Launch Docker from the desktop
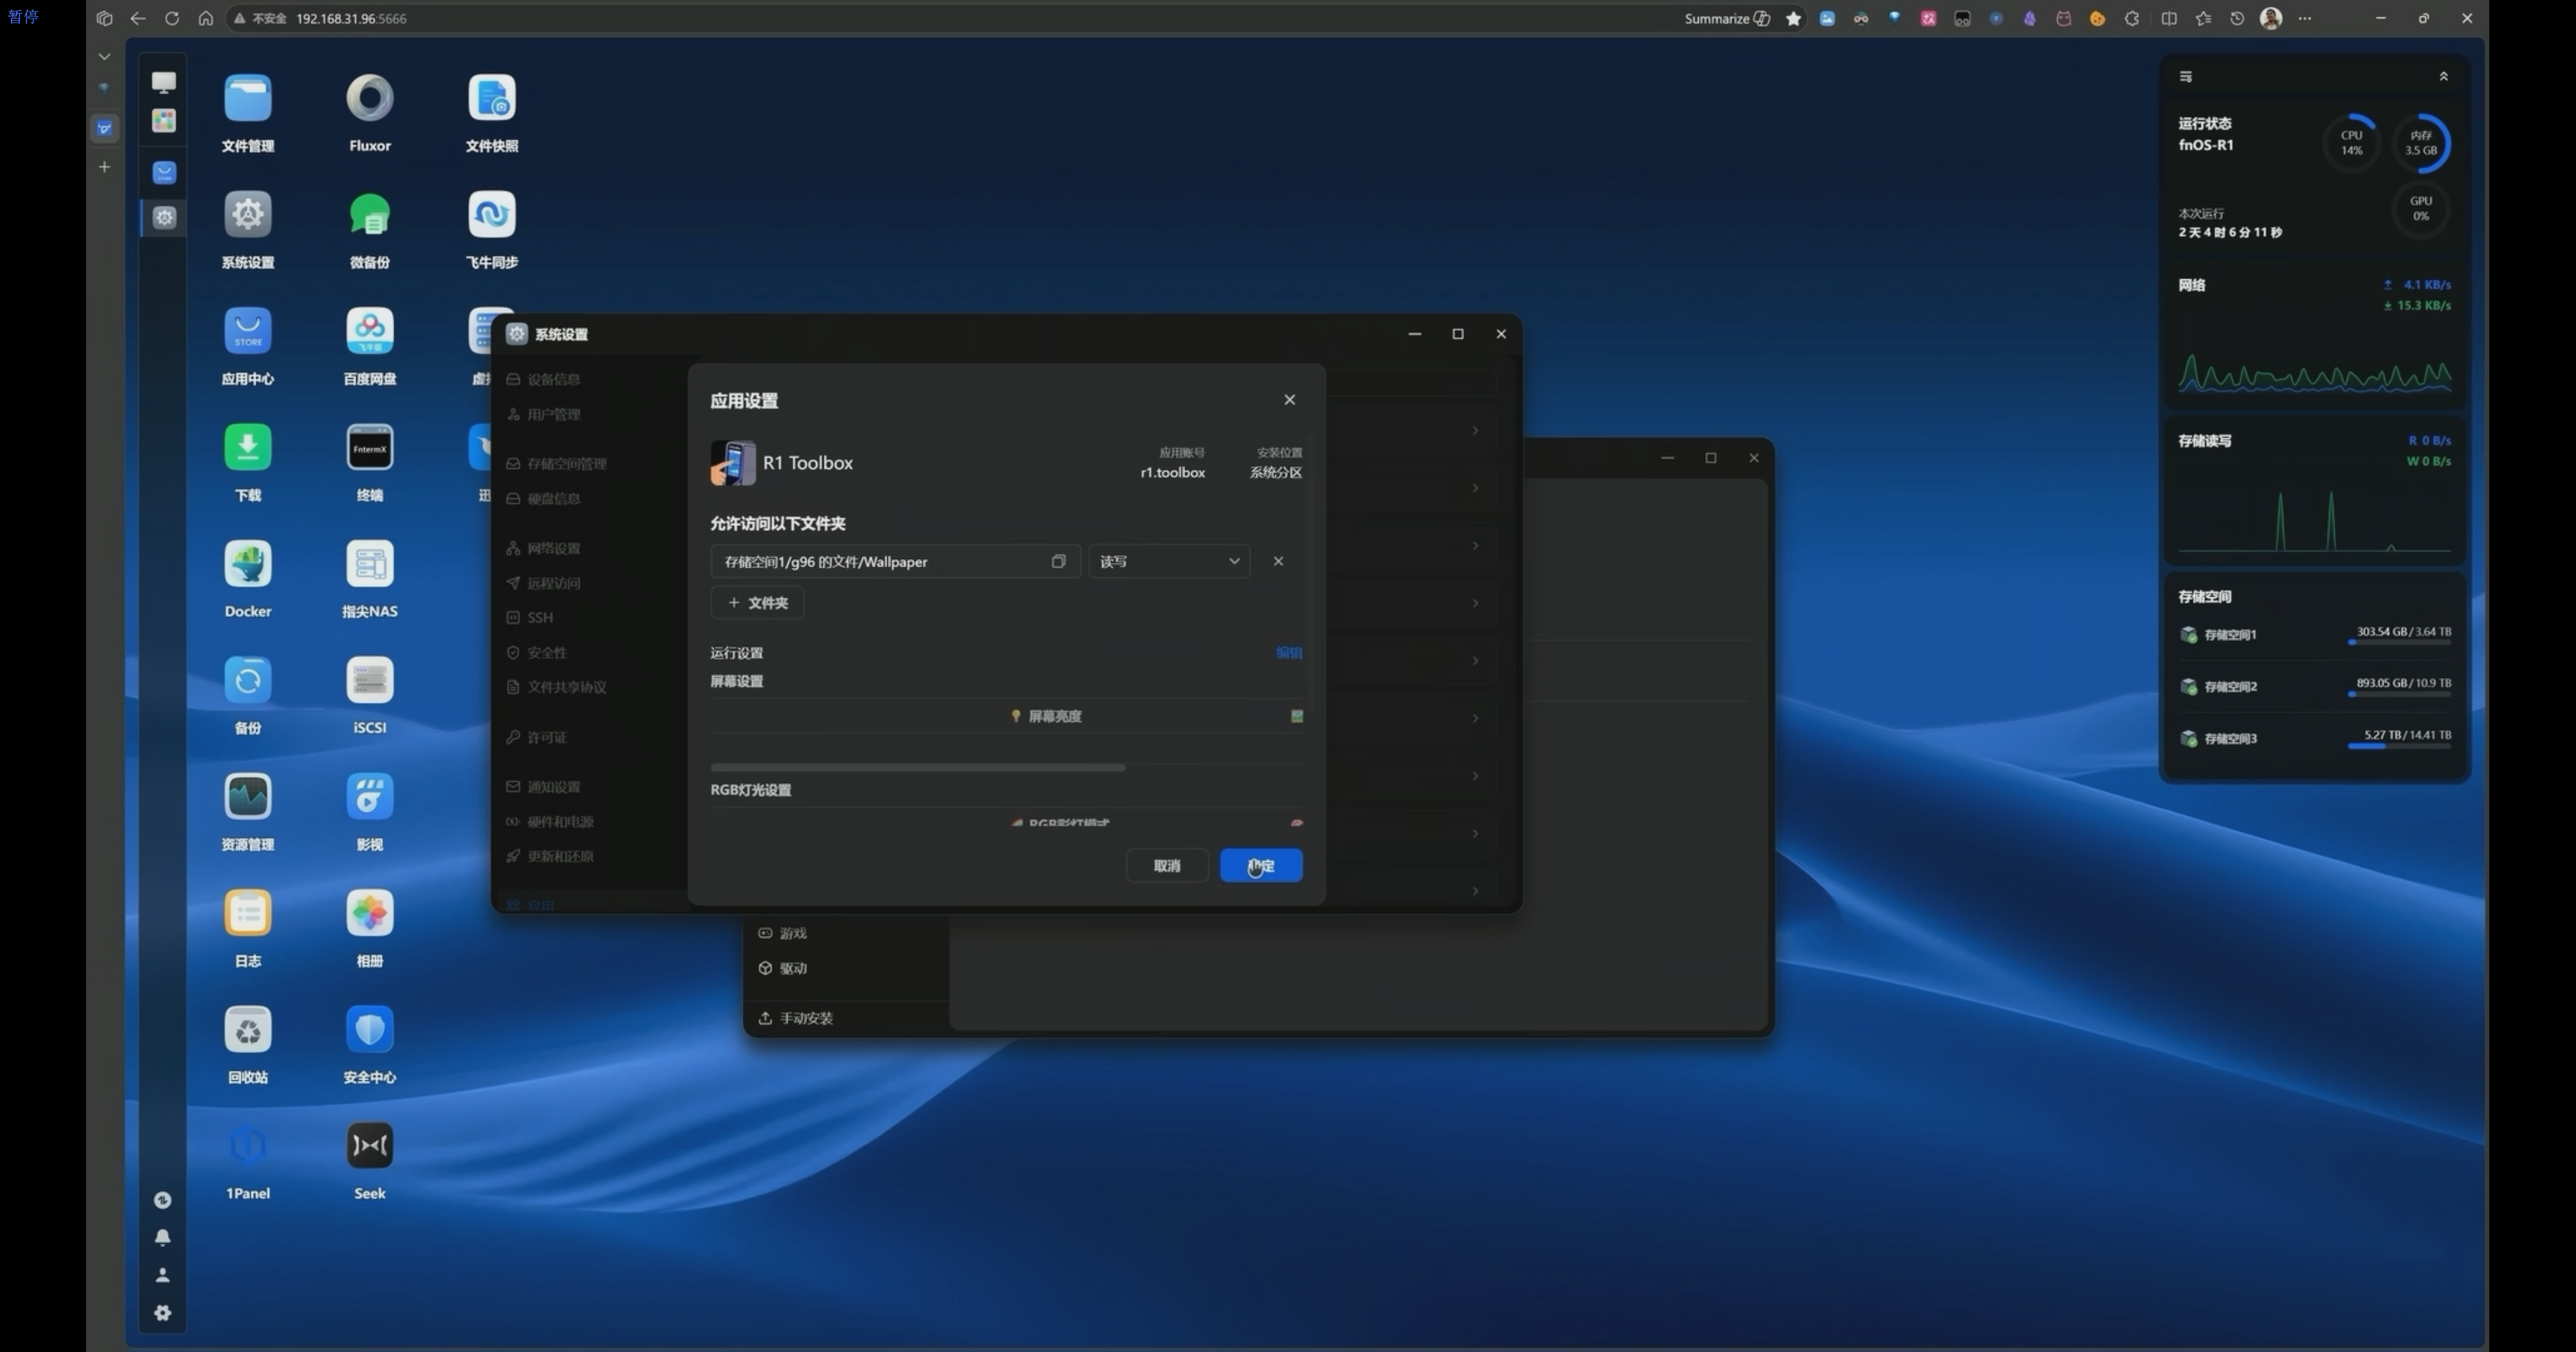The width and height of the screenshot is (2576, 1352). [247, 564]
